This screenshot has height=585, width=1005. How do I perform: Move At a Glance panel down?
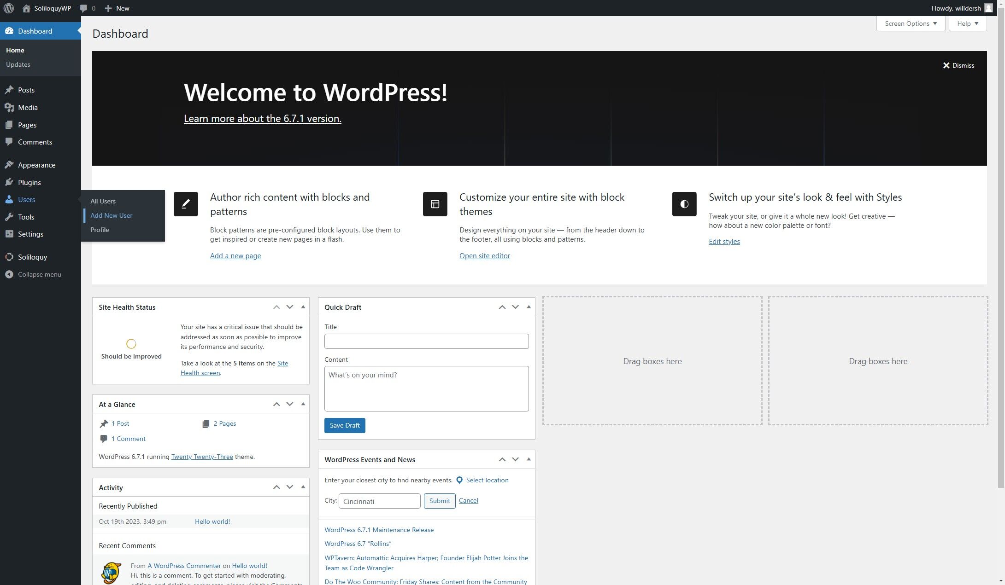point(289,404)
